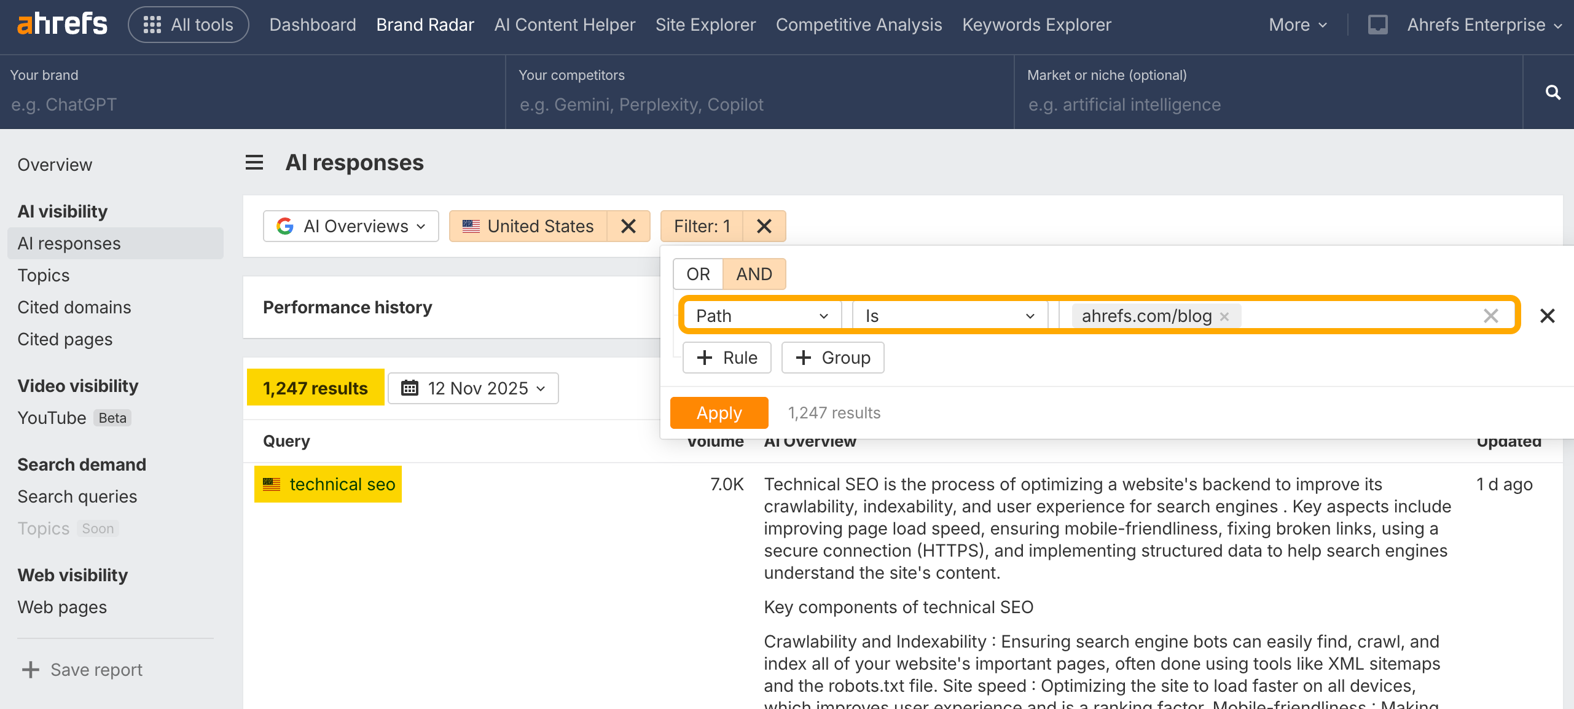The image size is (1574, 709).
Task: Toggle the hamburger sidebar menu icon
Action: point(254,163)
